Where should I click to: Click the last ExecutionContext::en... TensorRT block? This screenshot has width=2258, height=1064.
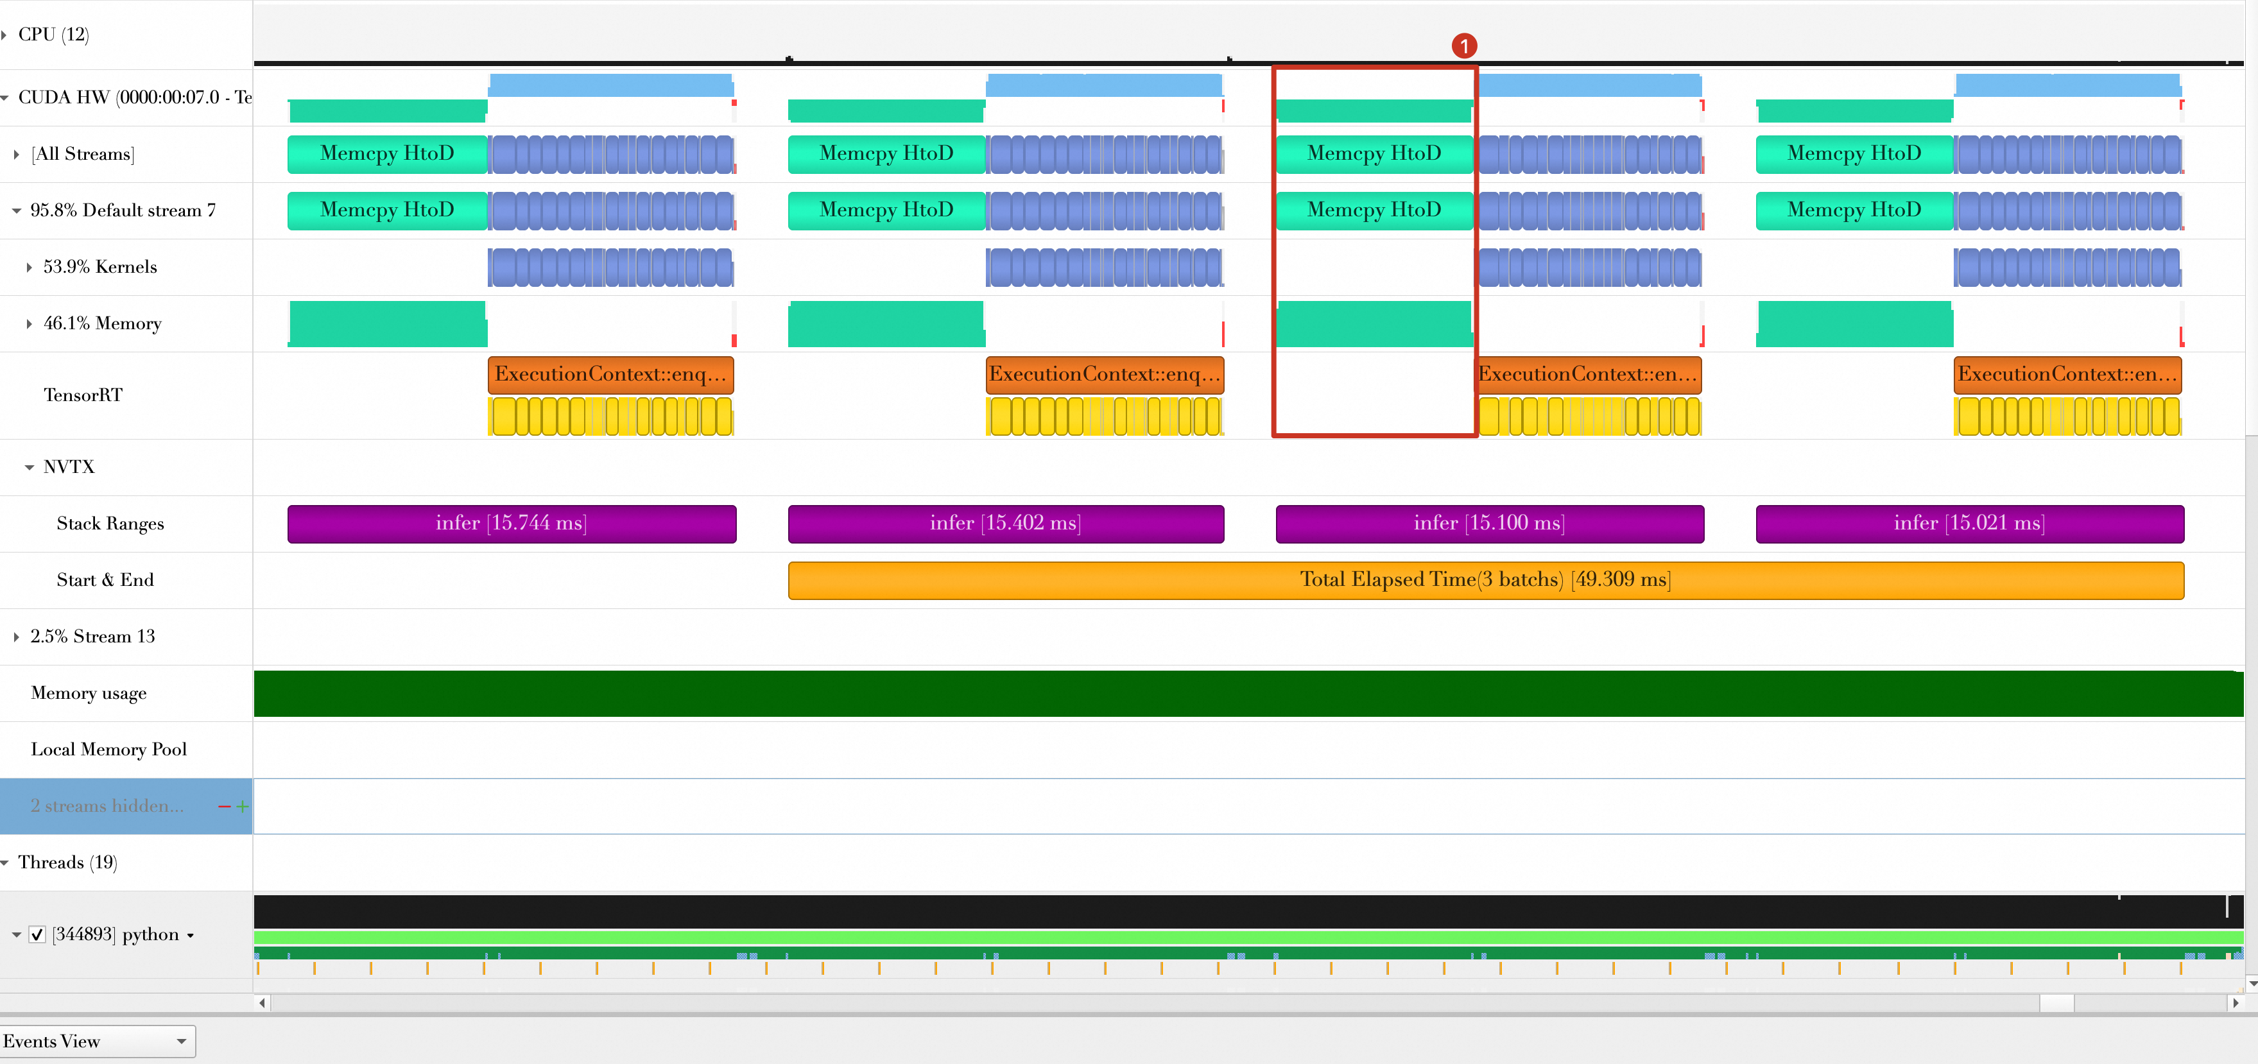click(x=2068, y=375)
